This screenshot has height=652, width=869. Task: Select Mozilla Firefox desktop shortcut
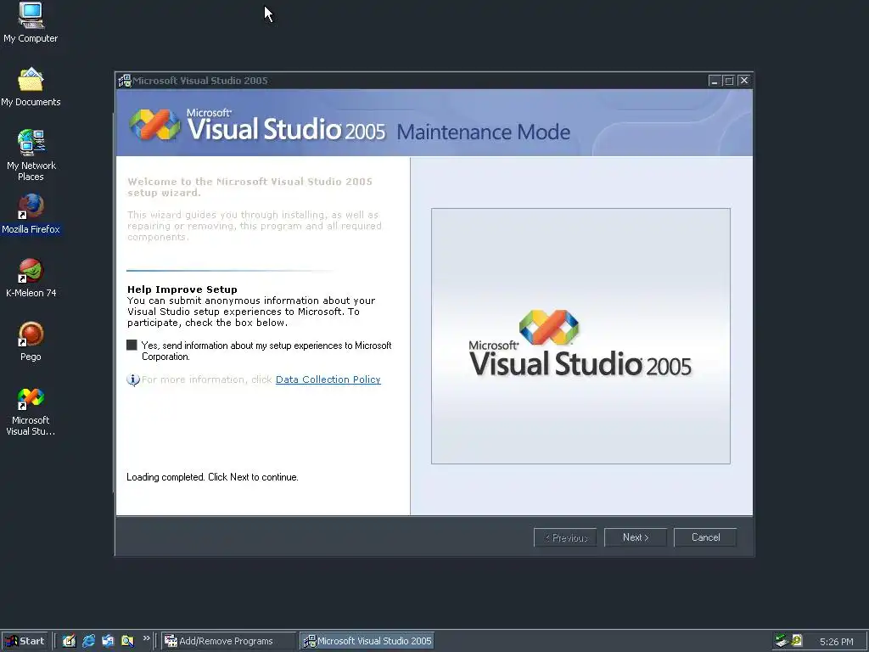click(31, 215)
